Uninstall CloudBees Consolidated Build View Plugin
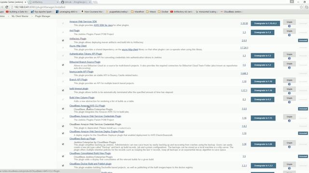Viewport: 309px width, 173px height. point(303,156)
